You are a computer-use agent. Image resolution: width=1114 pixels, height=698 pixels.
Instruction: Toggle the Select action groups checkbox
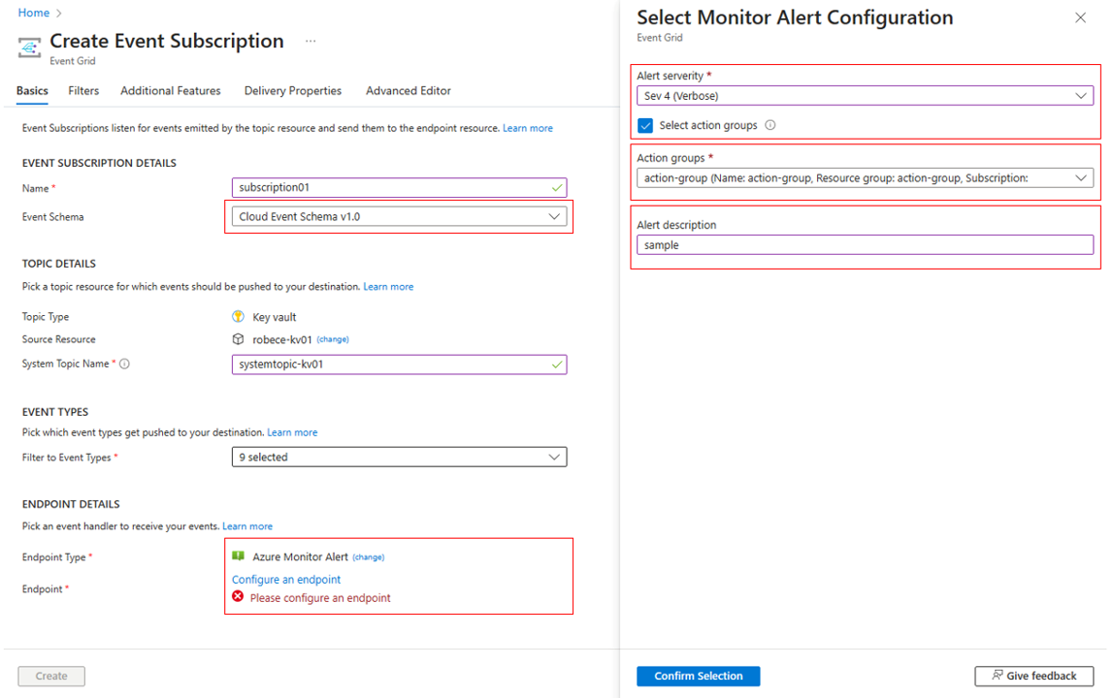click(645, 126)
